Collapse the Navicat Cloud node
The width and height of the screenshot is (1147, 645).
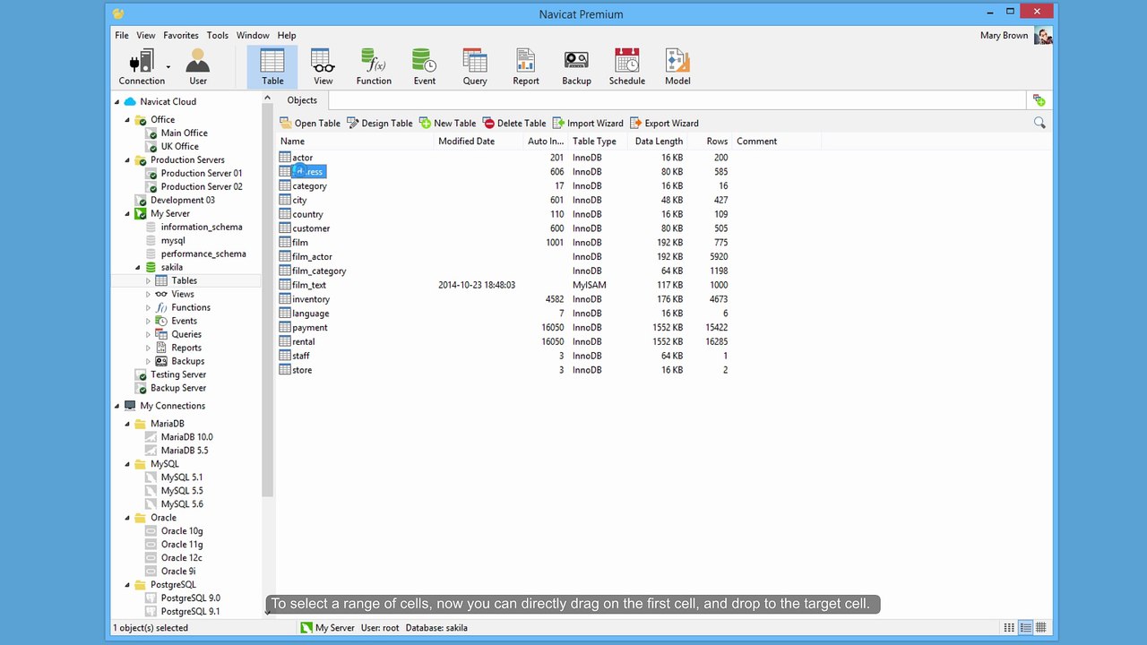click(116, 102)
